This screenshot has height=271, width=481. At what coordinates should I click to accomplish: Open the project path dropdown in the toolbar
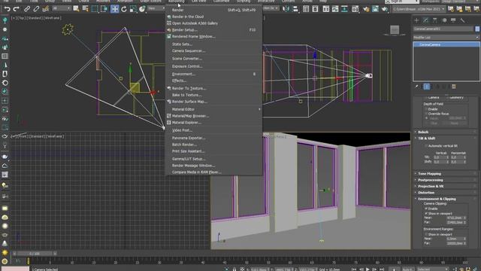point(419,9)
